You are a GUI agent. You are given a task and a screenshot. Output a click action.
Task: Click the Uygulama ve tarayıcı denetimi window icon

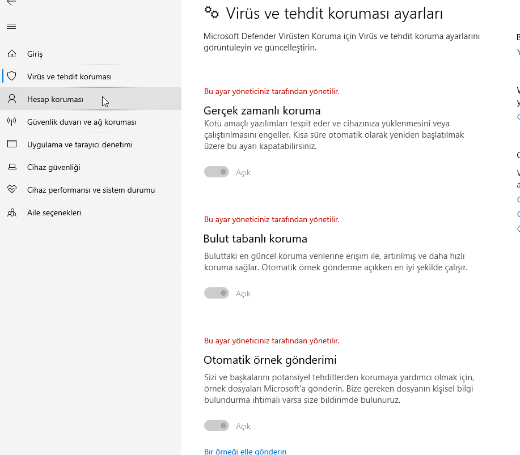tap(12, 144)
